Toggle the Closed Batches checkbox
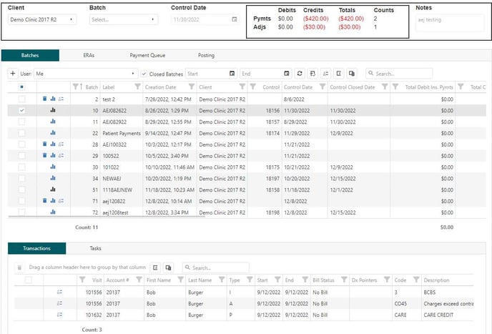 [144, 74]
